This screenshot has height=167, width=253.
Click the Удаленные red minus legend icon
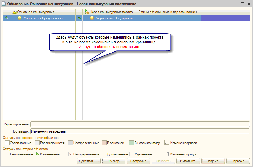click(x=131, y=154)
